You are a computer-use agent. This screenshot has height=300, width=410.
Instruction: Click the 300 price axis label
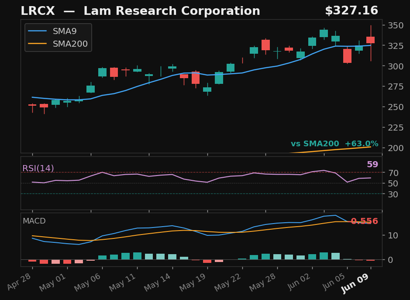point(396,66)
